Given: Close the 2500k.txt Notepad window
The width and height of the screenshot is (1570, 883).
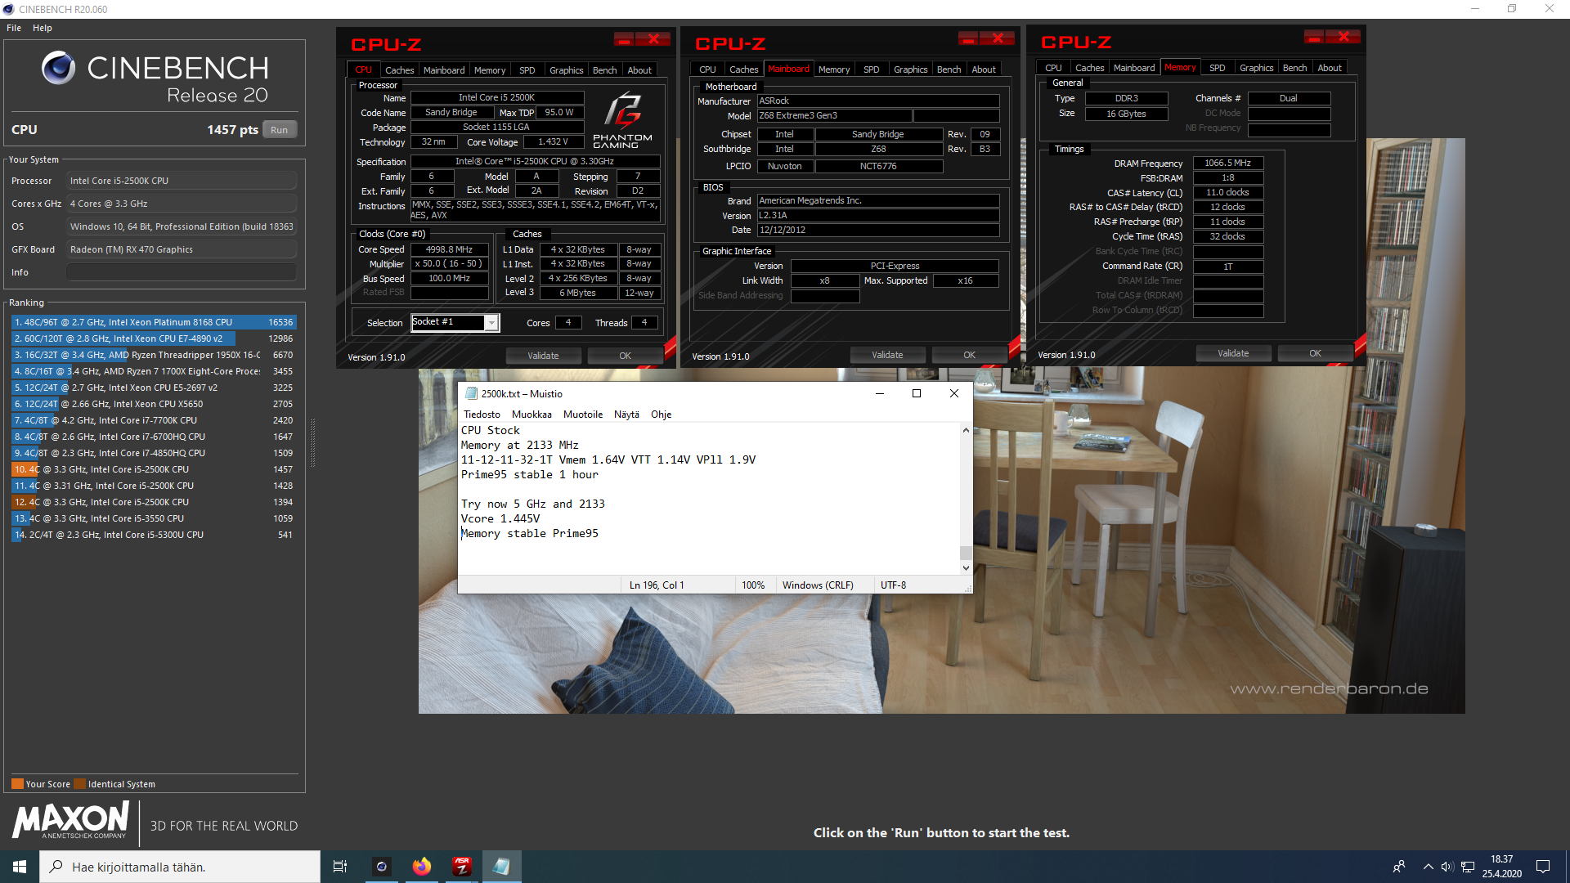Looking at the screenshot, I should pos(953,393).
